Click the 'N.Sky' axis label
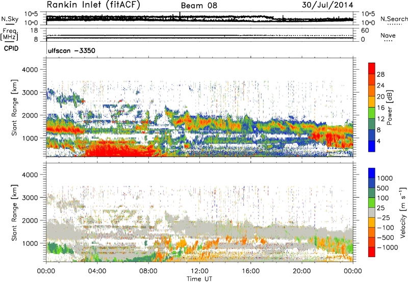Viewport: 408px width, 282px height. tap(10, 19)
